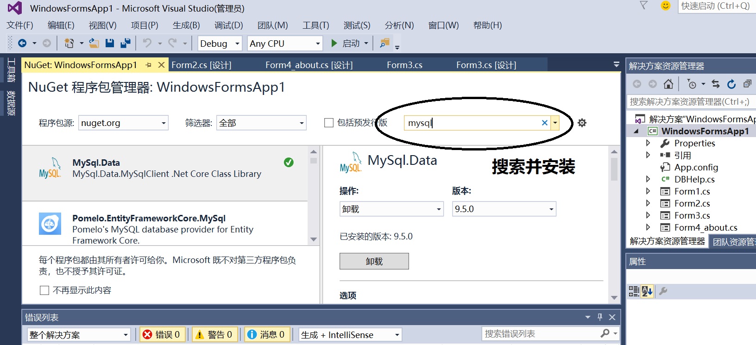
Task: Click Solution Explorer Refresh icon
Action: (x=731, y=84)
